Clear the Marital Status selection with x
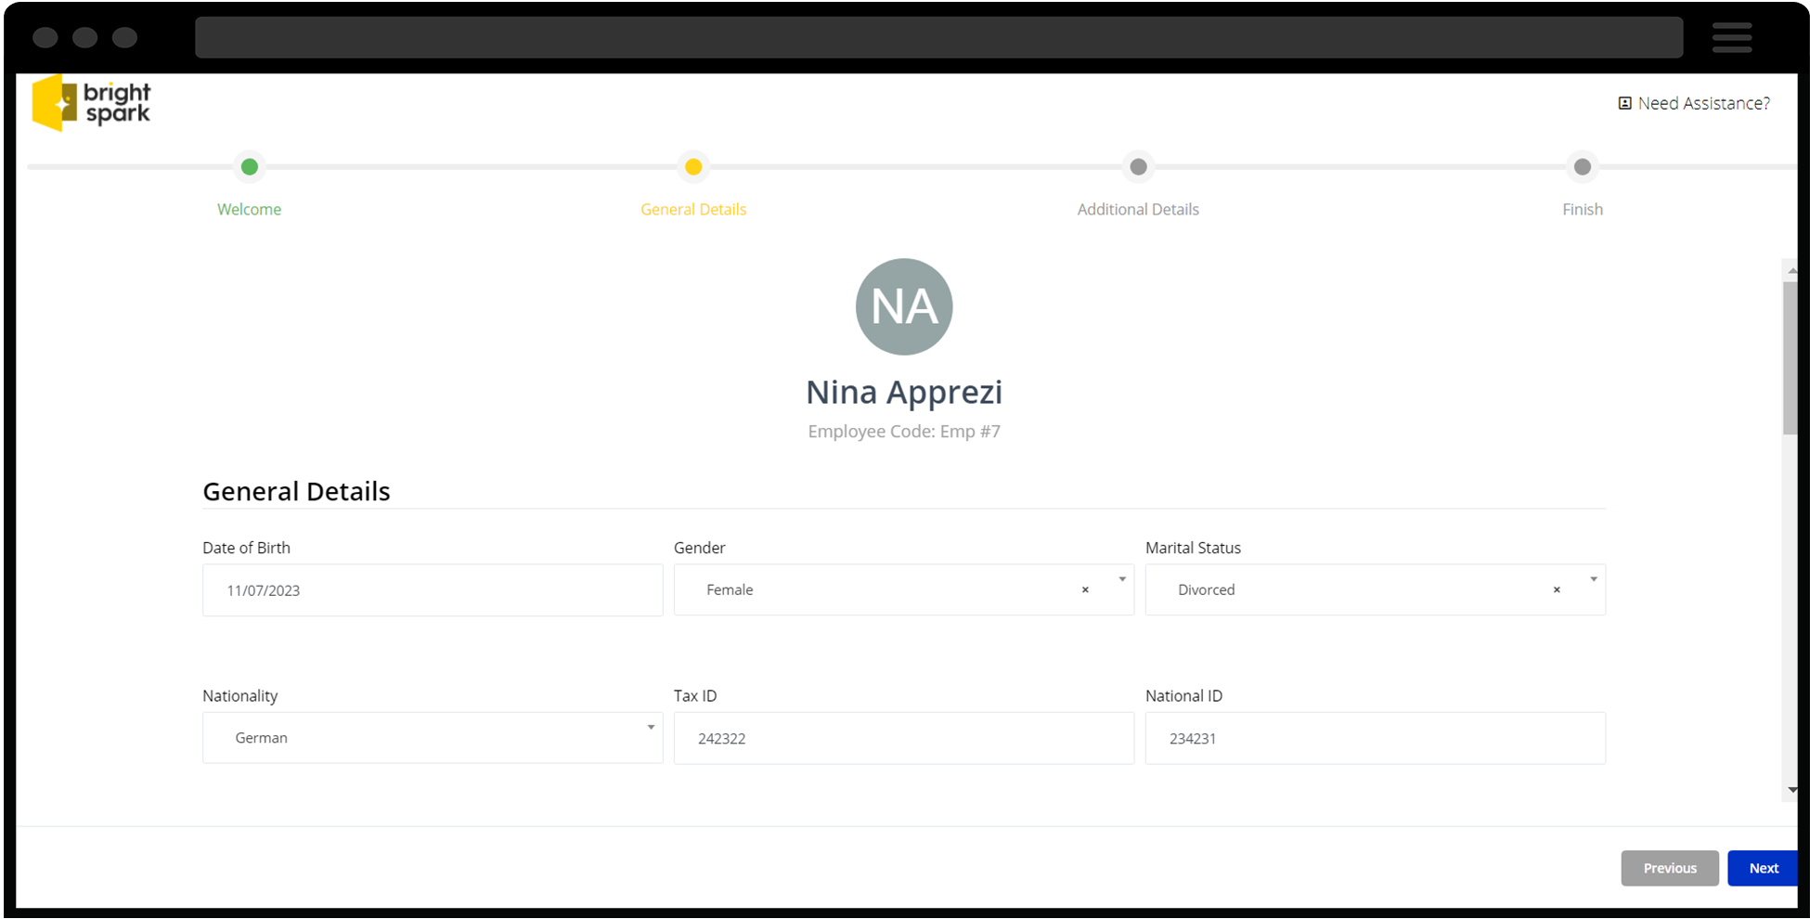This screenshot has width=1810, height=919. [x=1557, y=590]
